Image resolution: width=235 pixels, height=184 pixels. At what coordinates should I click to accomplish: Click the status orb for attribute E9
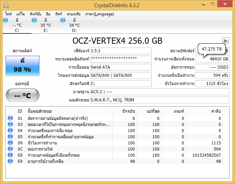(x=10, y=161)
